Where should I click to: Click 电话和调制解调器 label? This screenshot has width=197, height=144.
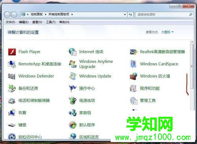[34, 101]
